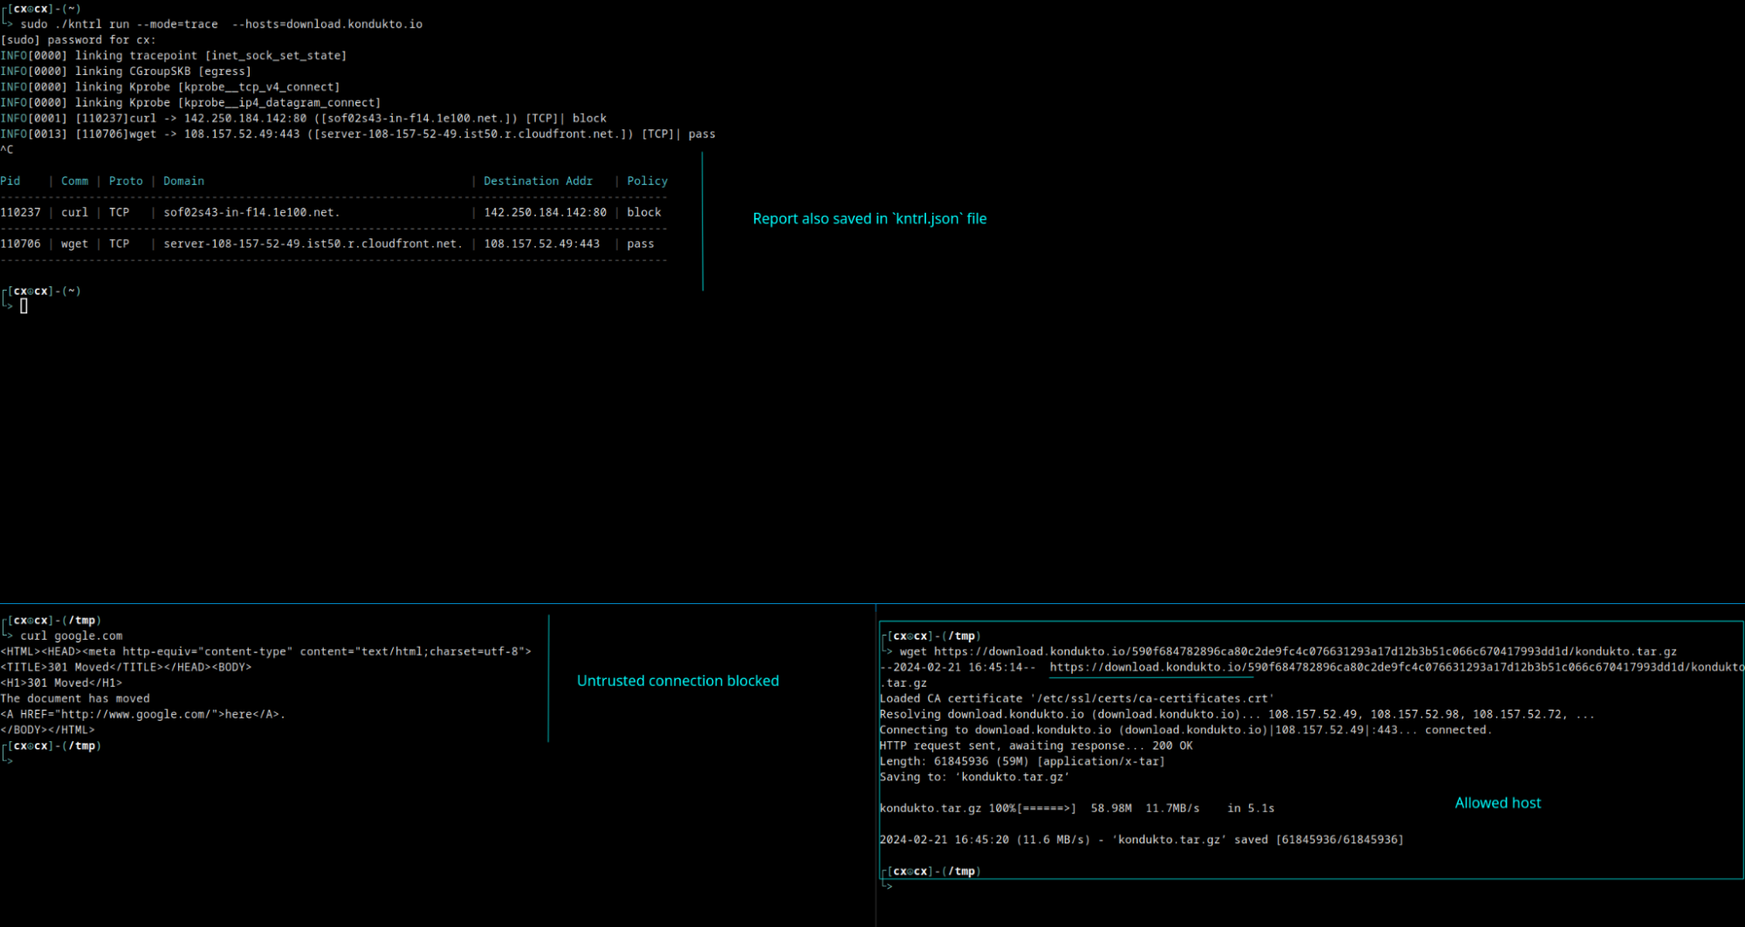Click the 'Untrusted connection blocked' label

click(678, 680)
